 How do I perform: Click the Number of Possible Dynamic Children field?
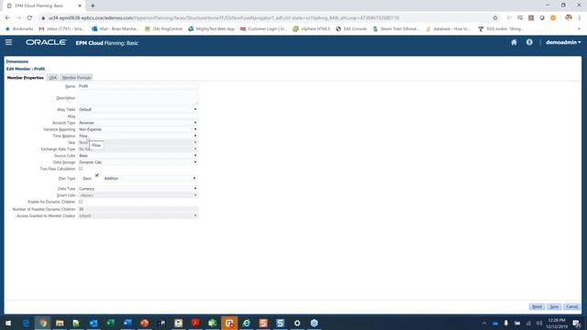coord(138,209)
